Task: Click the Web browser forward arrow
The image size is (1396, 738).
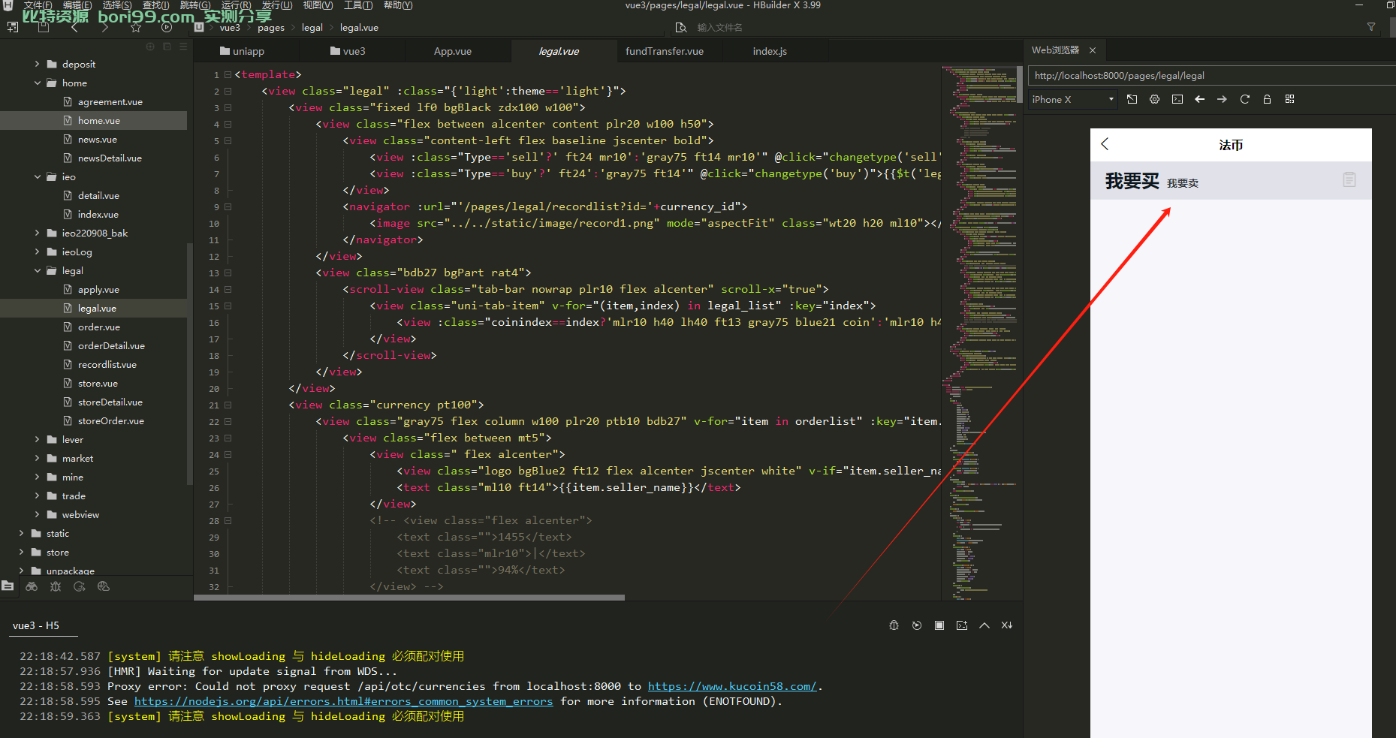Action: coord(1223,99)
